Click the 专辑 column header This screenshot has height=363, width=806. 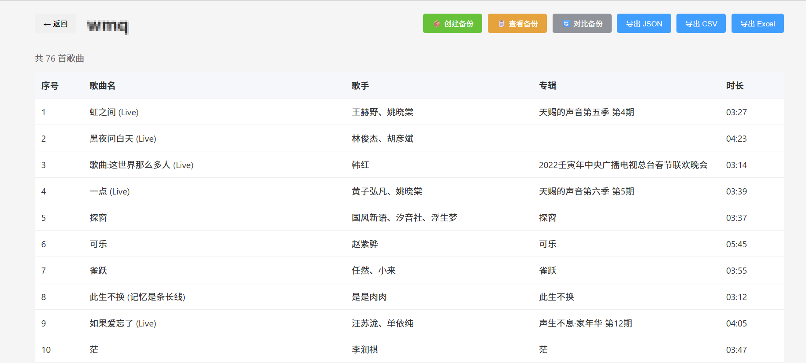547,86
